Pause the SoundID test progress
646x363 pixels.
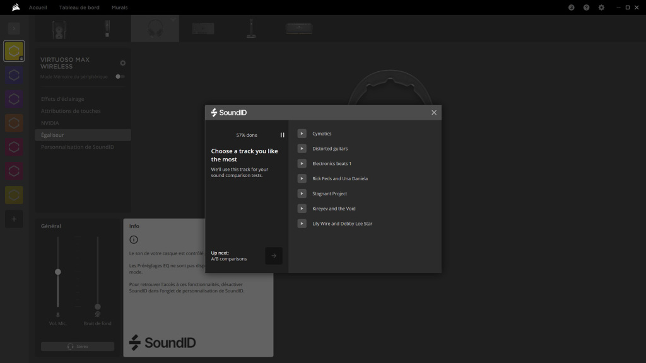(x=282, y=135)
